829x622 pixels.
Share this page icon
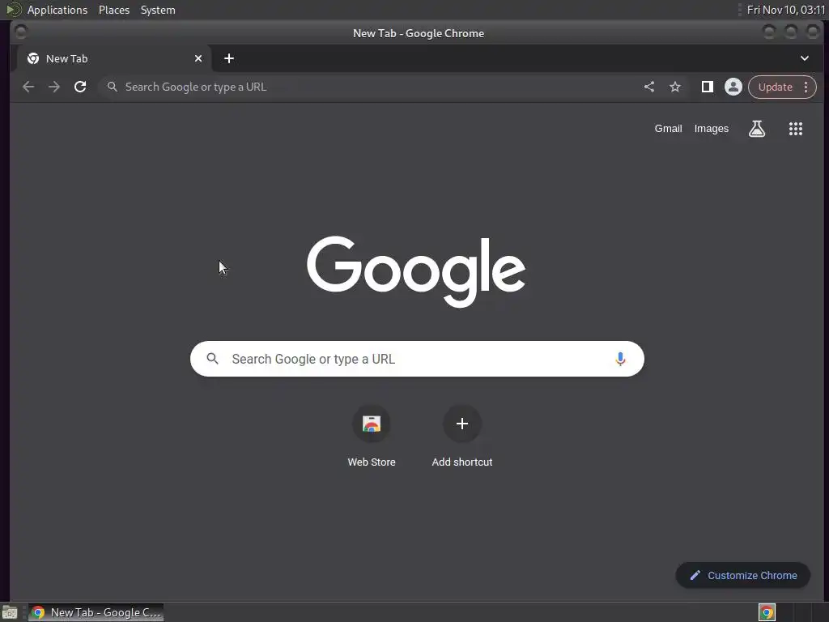649,87
